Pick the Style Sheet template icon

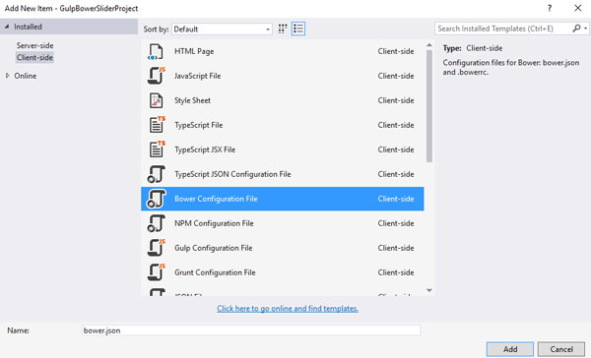pos(156,100)
